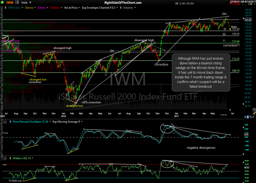This screenshot has width=256, height=183.
Task: Click the 141.20 current price tag
Action: 248,20
